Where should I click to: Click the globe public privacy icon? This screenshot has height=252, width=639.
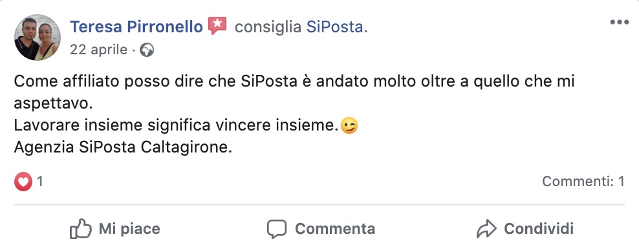tap(147, 50)
